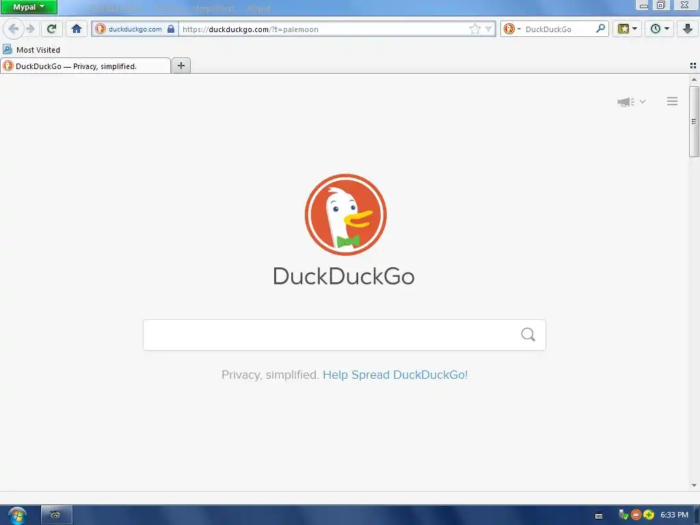
Task: Open the downloads arrow button
Action: tap(688, 29)
